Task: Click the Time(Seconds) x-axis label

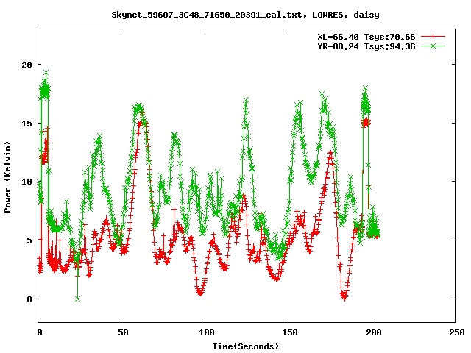Action: [246, 346]
